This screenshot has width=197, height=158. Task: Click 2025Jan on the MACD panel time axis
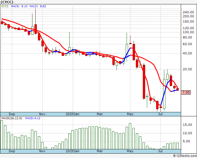[73, 151]
